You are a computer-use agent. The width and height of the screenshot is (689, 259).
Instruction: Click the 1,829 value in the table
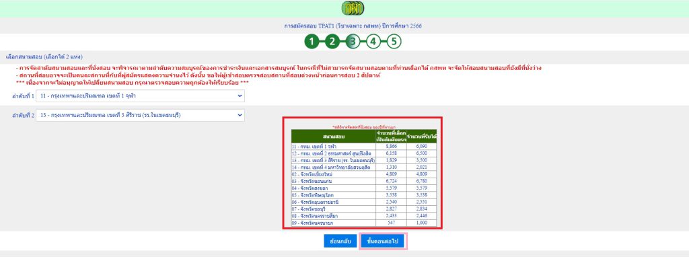(x=391, y=160)
